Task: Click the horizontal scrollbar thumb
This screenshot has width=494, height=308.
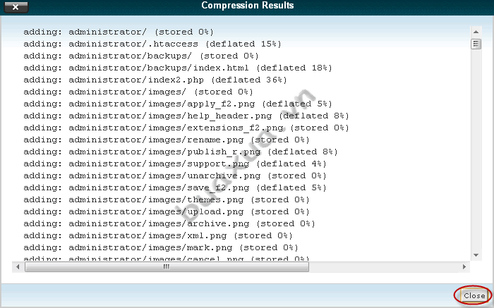Action: pos(167,267)
